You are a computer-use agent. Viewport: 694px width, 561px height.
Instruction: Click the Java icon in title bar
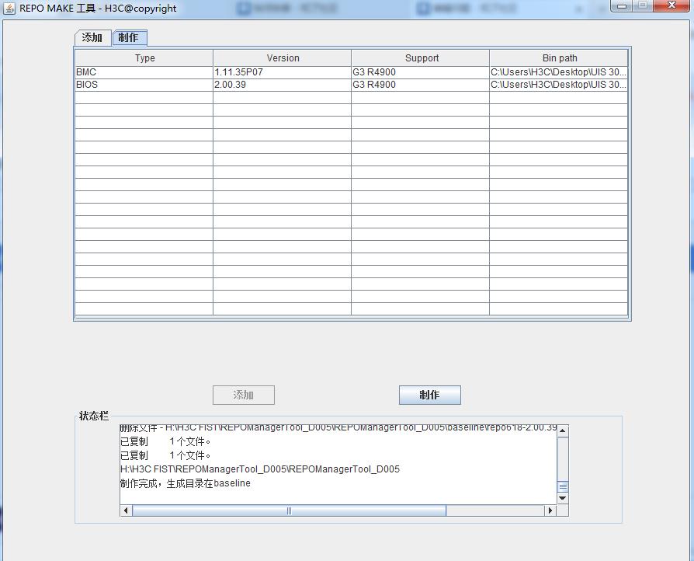click(x=9, y=8)
